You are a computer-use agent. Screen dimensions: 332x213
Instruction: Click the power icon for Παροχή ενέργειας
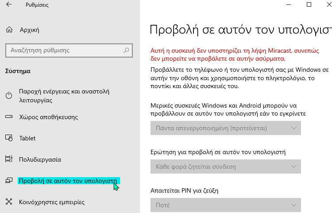tap(9, 96)
